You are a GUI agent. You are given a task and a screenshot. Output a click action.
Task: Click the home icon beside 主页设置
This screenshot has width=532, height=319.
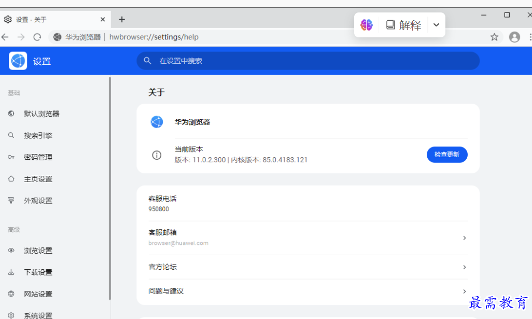11,178
